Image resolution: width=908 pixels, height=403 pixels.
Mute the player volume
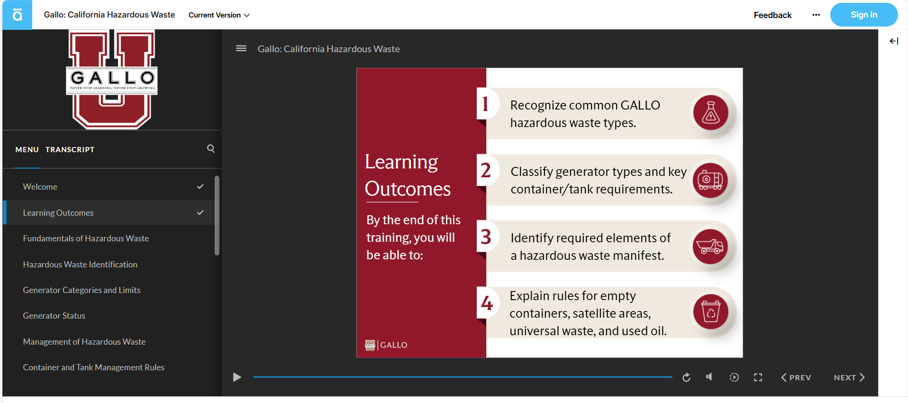coord(709,377)
